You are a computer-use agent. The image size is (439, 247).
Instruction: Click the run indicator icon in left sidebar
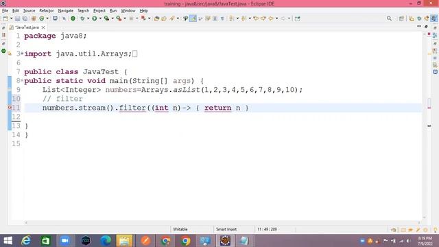3,51
